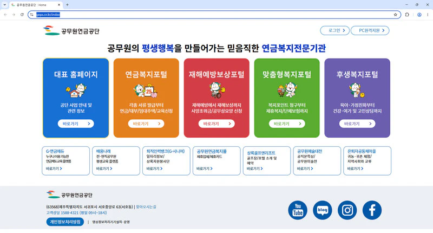The width and height of the screenshot is (433, 233).
Task: Click the 공무원연금공단 footer logo
Action: pyautogui.click(x=70, y=195)
